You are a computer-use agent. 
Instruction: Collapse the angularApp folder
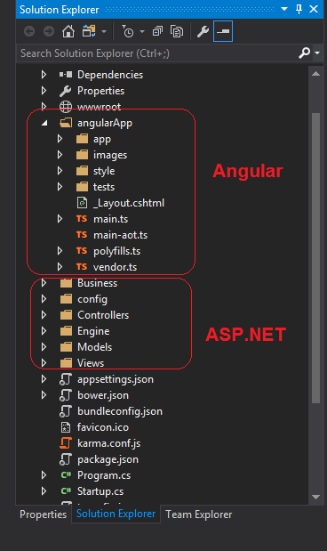44,123
